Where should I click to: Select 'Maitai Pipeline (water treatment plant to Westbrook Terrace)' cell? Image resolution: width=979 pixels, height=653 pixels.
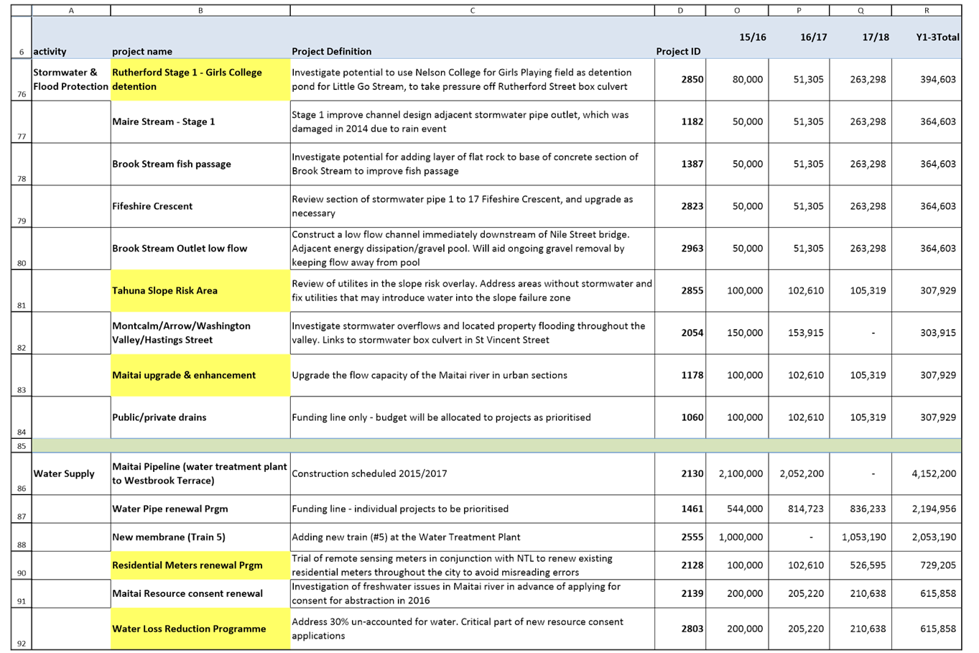200,473
